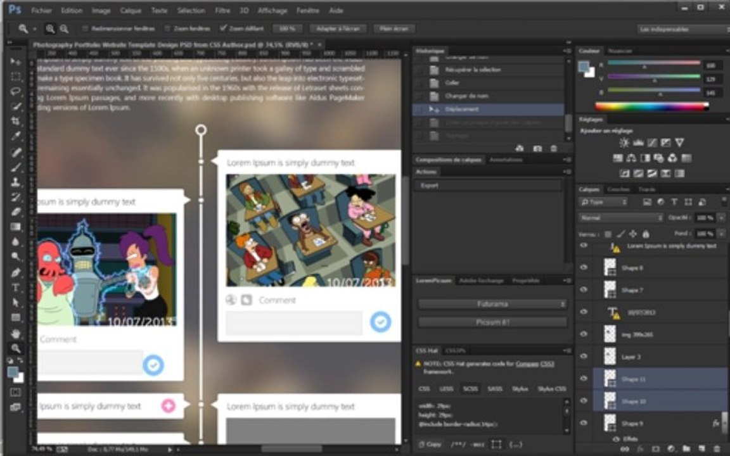Viewport: 730px width, 456px height.
Task: Switch to the SASS tab in CSS Hat
Action: pos(494,388)
